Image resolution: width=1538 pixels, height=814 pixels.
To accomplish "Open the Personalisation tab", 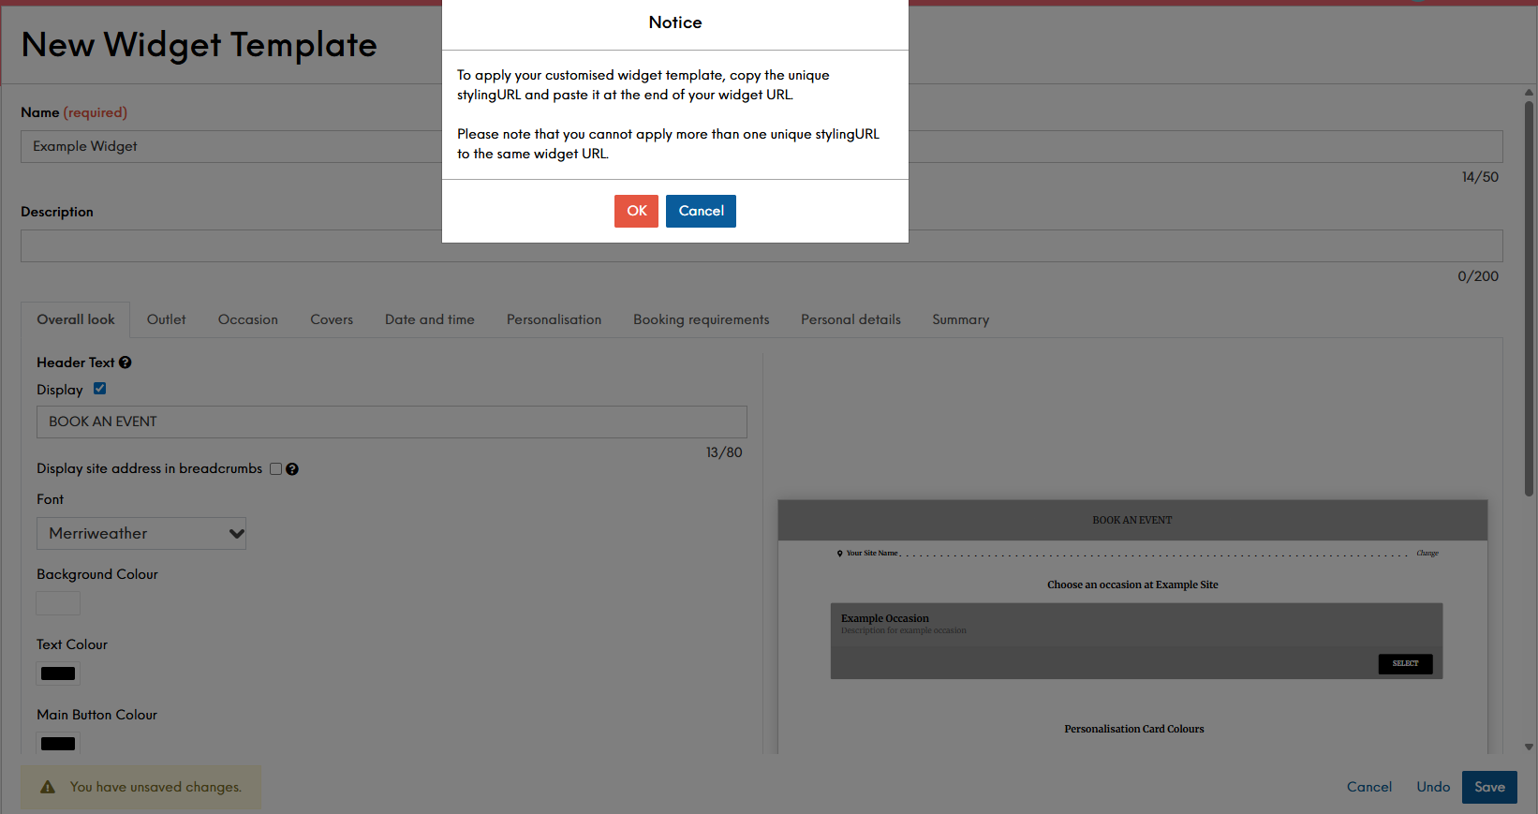I will click(x=554, y=319).
